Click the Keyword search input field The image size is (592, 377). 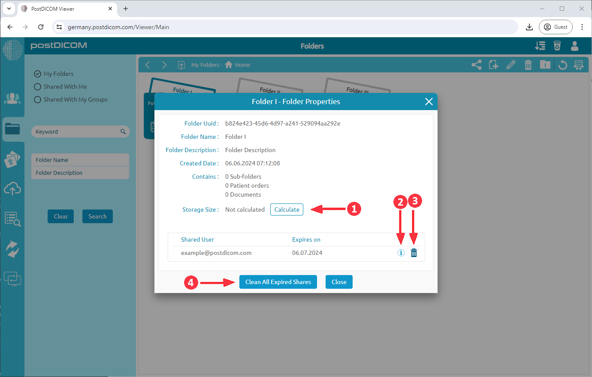pyautogui.click(x=76, y=132)
